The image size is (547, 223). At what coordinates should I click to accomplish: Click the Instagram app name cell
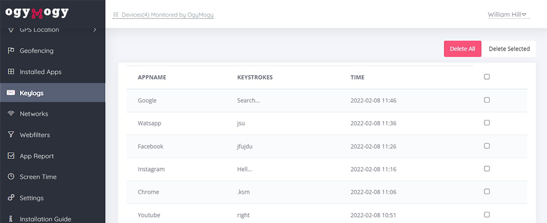[x=151, y=169]
